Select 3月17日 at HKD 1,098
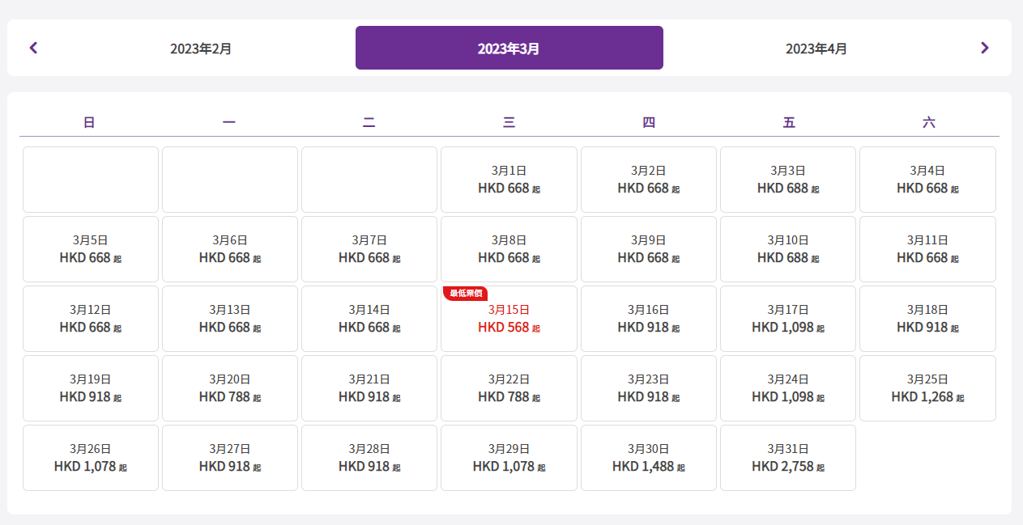The image size is (1023, 525). pos(787,319)
